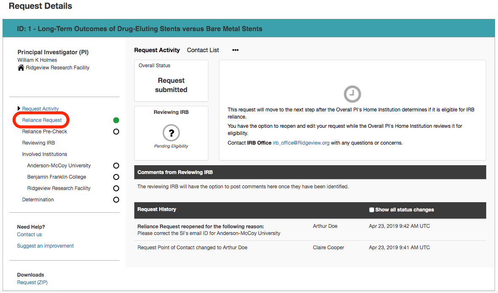Click the Reviewing IRB card heading
Screen dimensions: 498x293
(x=171, y=112)
